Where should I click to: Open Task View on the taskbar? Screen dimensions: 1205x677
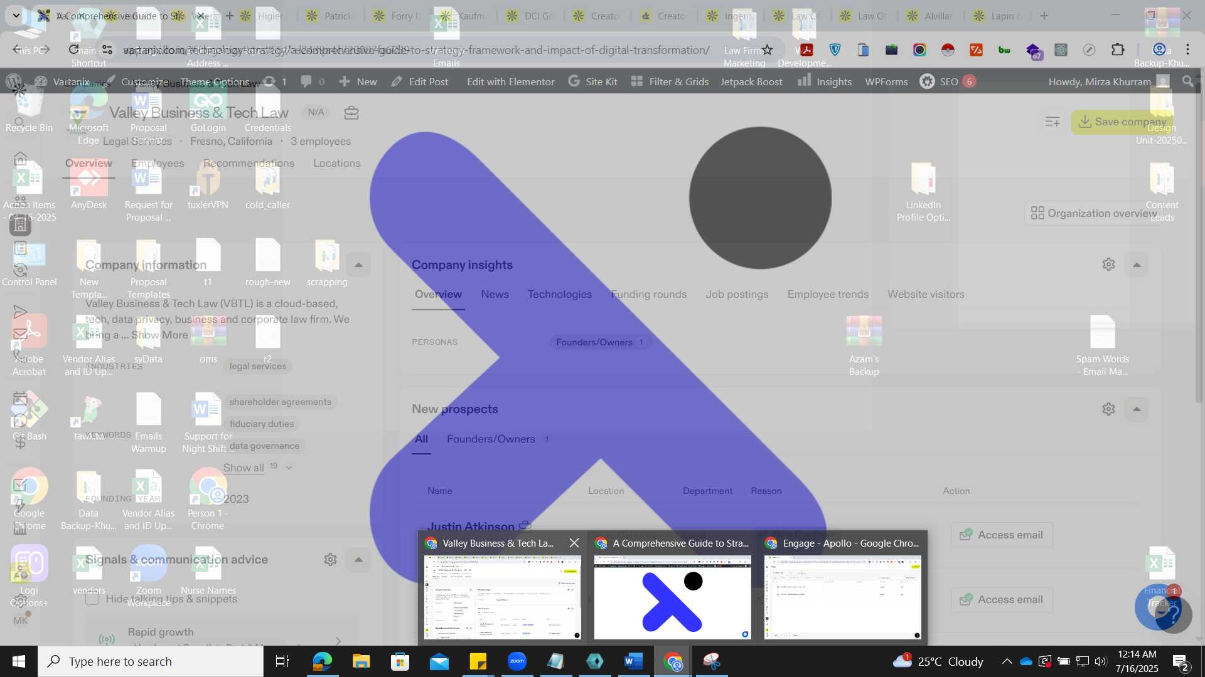click(282, 661)
